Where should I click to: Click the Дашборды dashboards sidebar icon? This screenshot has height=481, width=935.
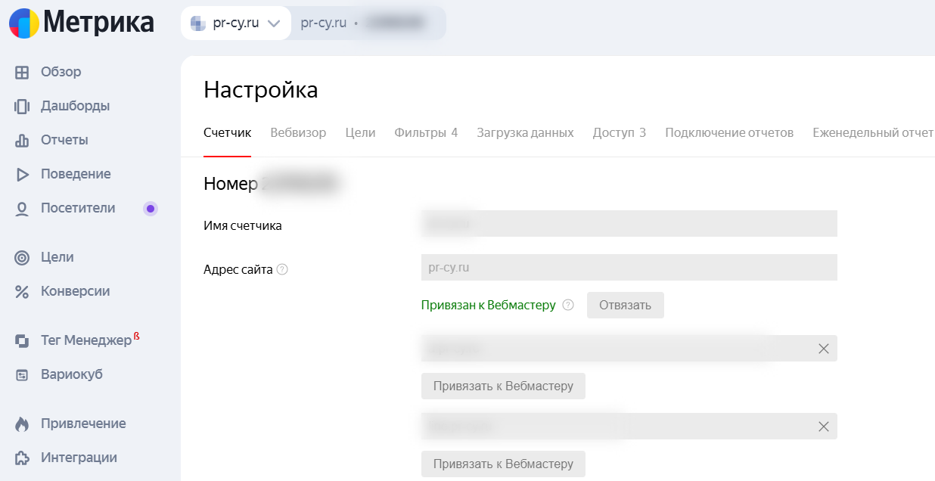click(x=22, y=107)
